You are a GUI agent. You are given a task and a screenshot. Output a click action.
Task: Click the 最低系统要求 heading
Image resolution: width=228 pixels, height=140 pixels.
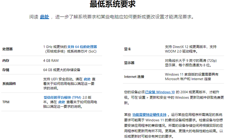[x=112, y=4]
